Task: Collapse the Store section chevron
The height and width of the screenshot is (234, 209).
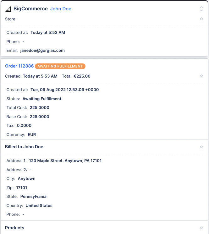Action: [x=201, y=19]
